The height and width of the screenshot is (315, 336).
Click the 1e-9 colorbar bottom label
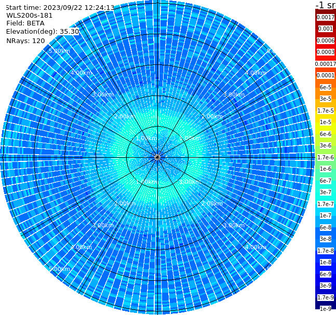coord(326,309)
